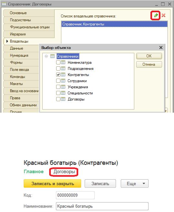Screen dimensions: 174x212
Task: Confirm selection with the OK button
Action: coord(149,56)
